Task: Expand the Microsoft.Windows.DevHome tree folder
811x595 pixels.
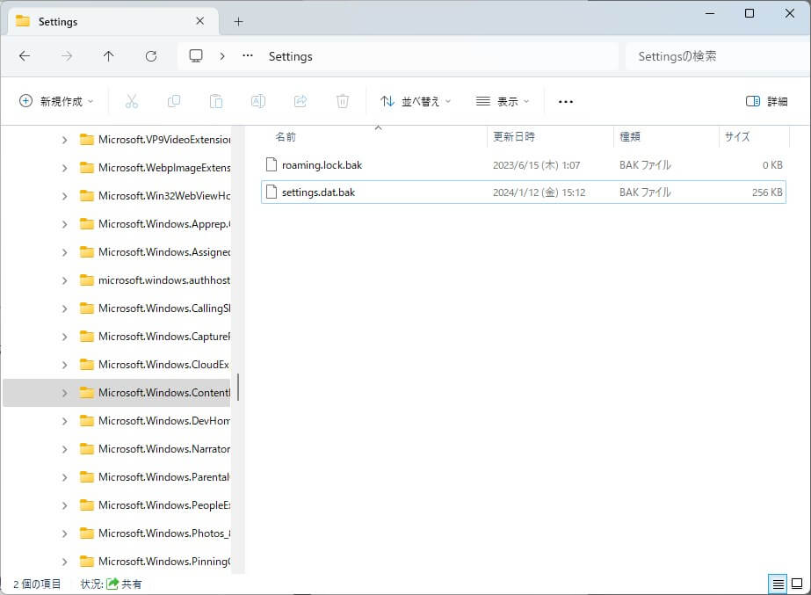Action: coord(64,421)
